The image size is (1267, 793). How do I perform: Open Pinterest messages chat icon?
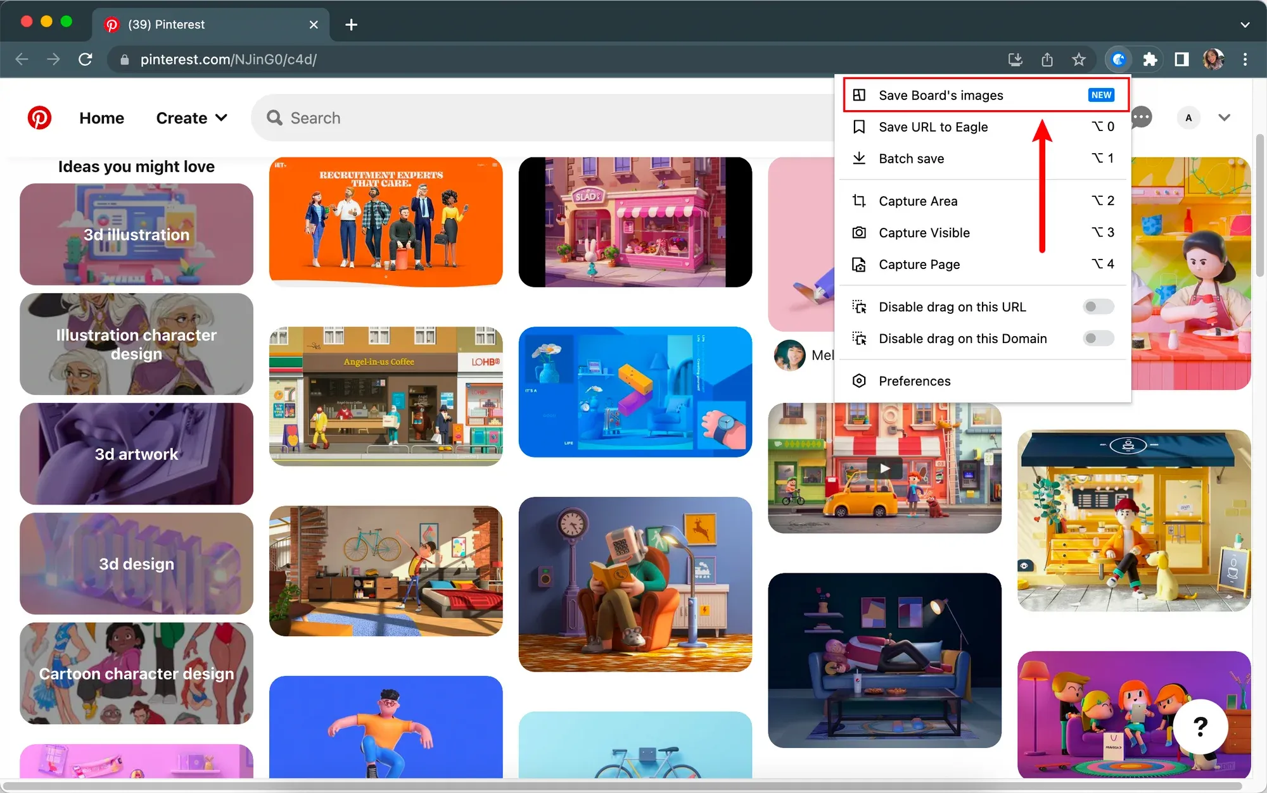(x=1142, y=117)
